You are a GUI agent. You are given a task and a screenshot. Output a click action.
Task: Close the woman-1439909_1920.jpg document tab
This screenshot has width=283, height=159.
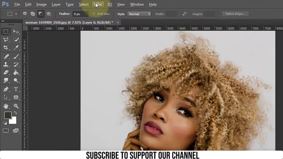click(x=118, y=23)
